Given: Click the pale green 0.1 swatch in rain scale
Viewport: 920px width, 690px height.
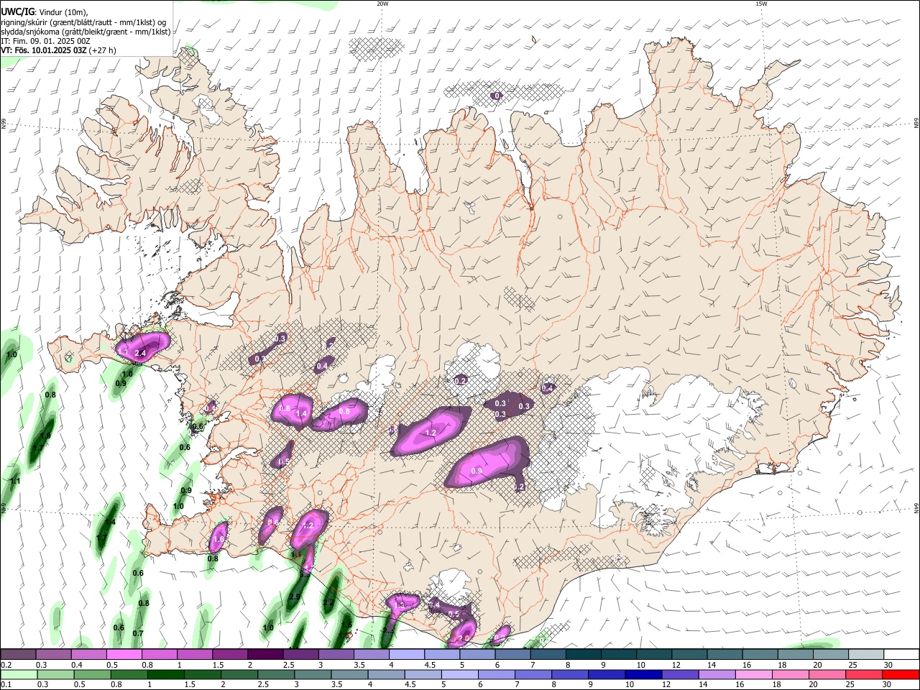Looking at the screenshot, I should [x=19, y=675].
